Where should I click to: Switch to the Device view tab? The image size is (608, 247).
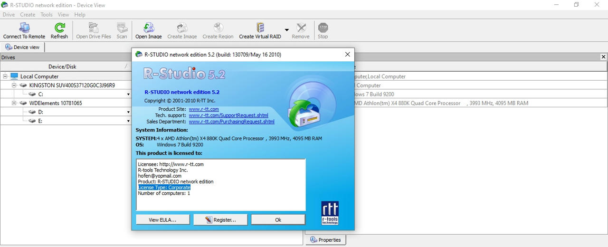click(23, 47)
